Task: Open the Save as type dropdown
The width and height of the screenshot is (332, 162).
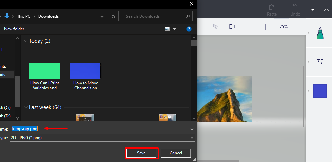Action: pyautogui.click(x=192, y=138)
